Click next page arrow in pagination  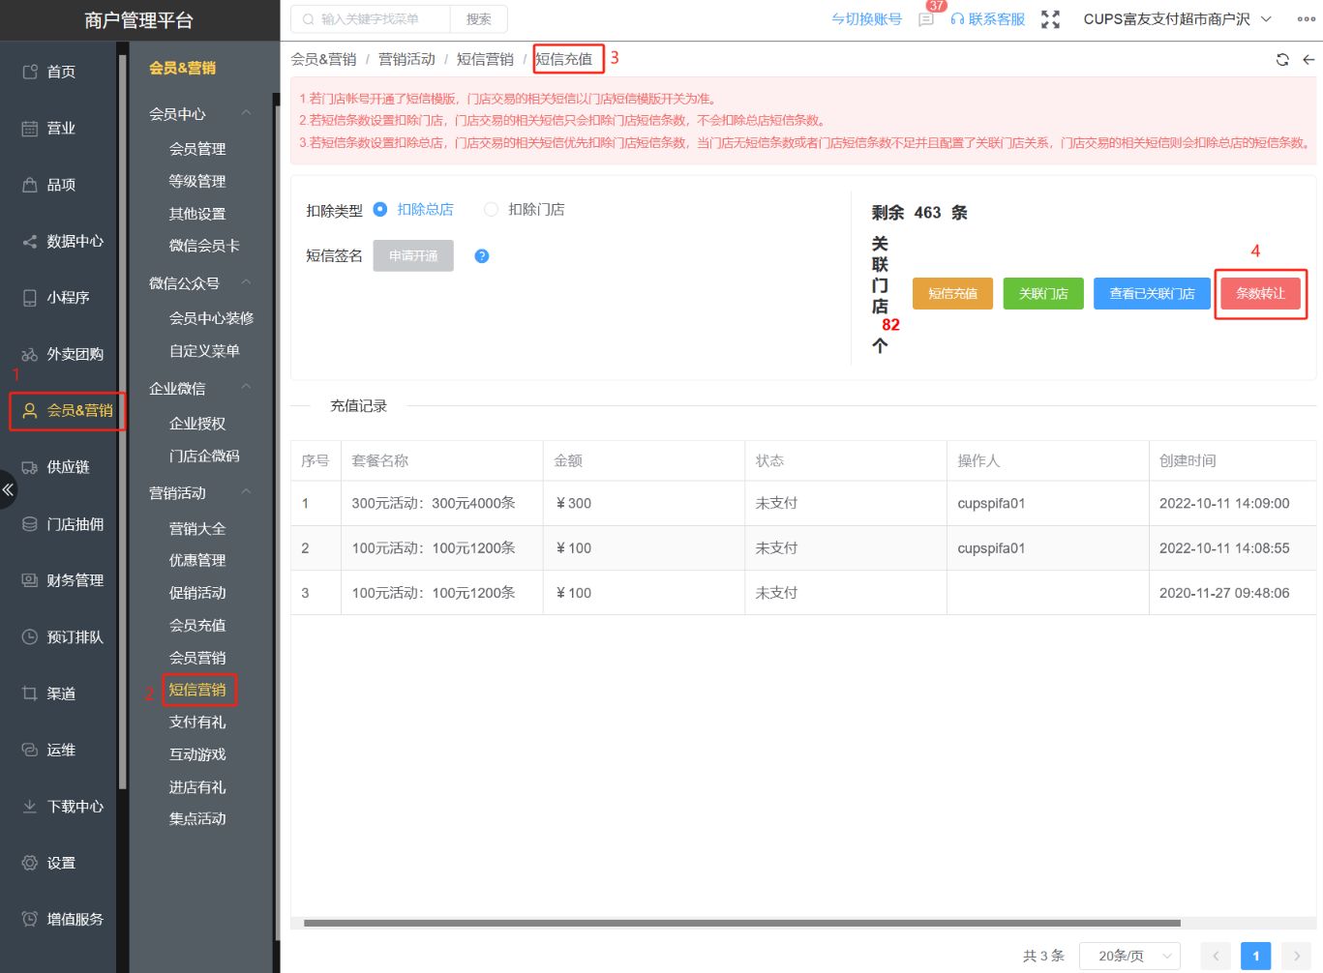(1297, 956)
